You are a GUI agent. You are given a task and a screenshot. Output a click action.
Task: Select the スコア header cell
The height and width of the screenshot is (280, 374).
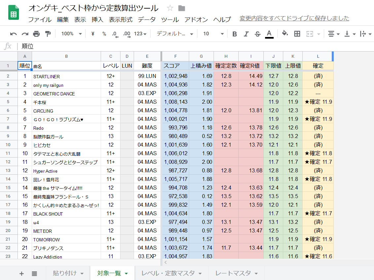[x=175, y=66]
